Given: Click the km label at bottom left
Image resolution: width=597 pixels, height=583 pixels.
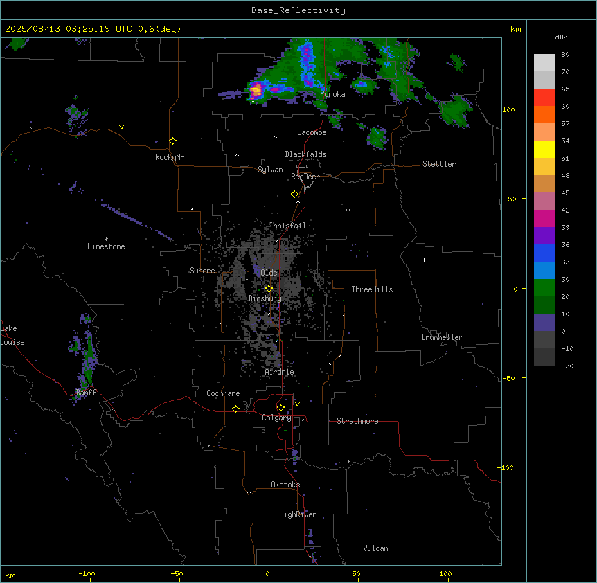Looking at the screenshot, I should (x=10, y=575).
